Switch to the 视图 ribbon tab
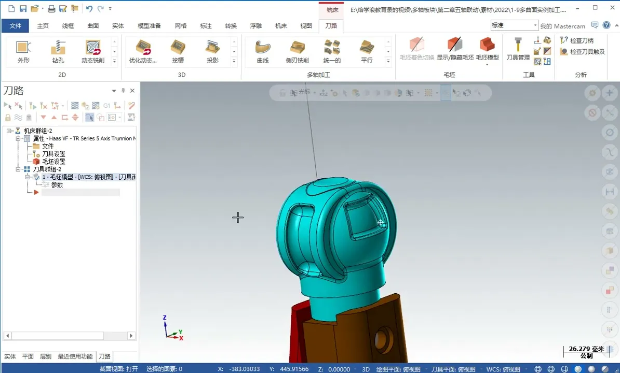Viewport: 620px width, 373px height. pos(305,25)
